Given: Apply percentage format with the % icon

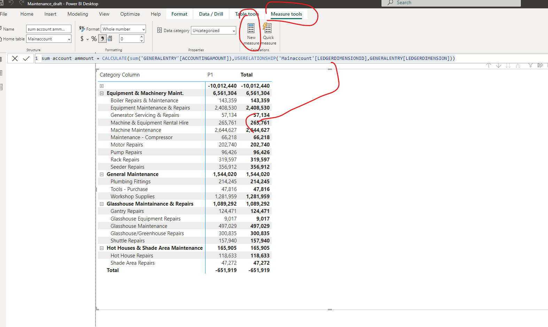Looking at the screenshot, I should [x=94, y=39].
